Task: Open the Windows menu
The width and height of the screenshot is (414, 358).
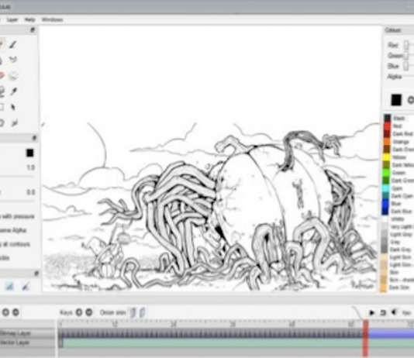Action: (x=52, y=19)
